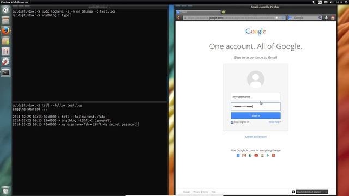Open the Help footer link
Viewport: 349px width, 196px height.
(x=213, y=192)
